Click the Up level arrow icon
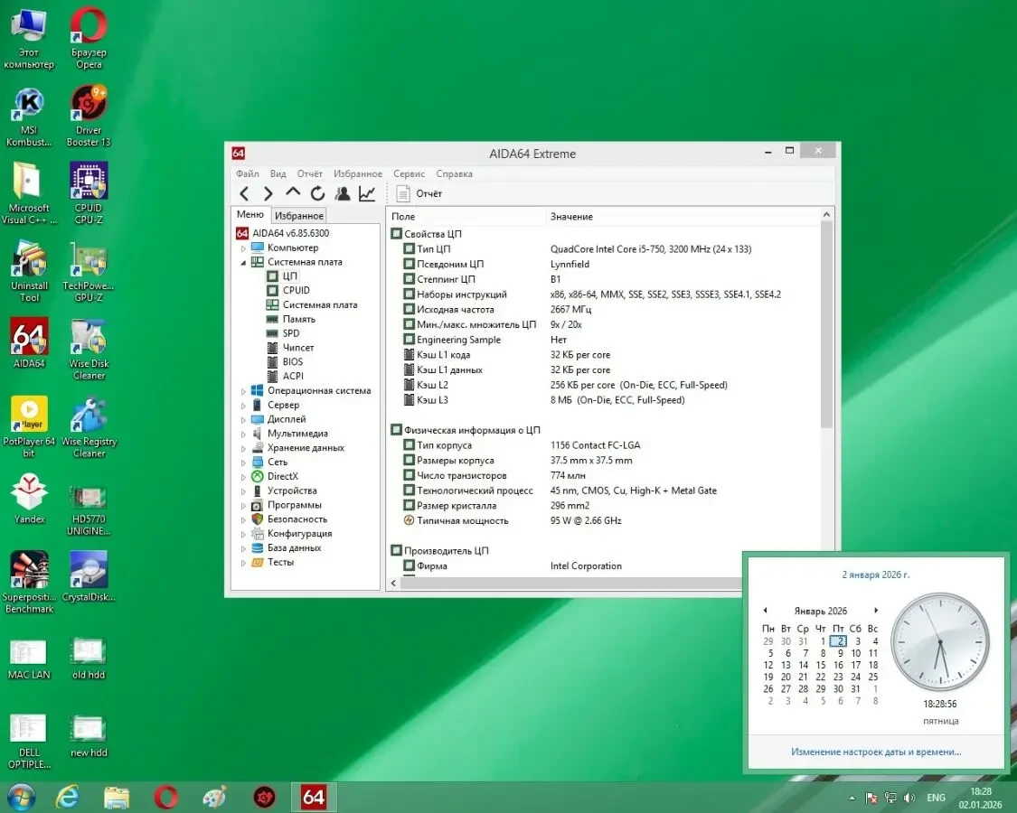 pos(293,193)
